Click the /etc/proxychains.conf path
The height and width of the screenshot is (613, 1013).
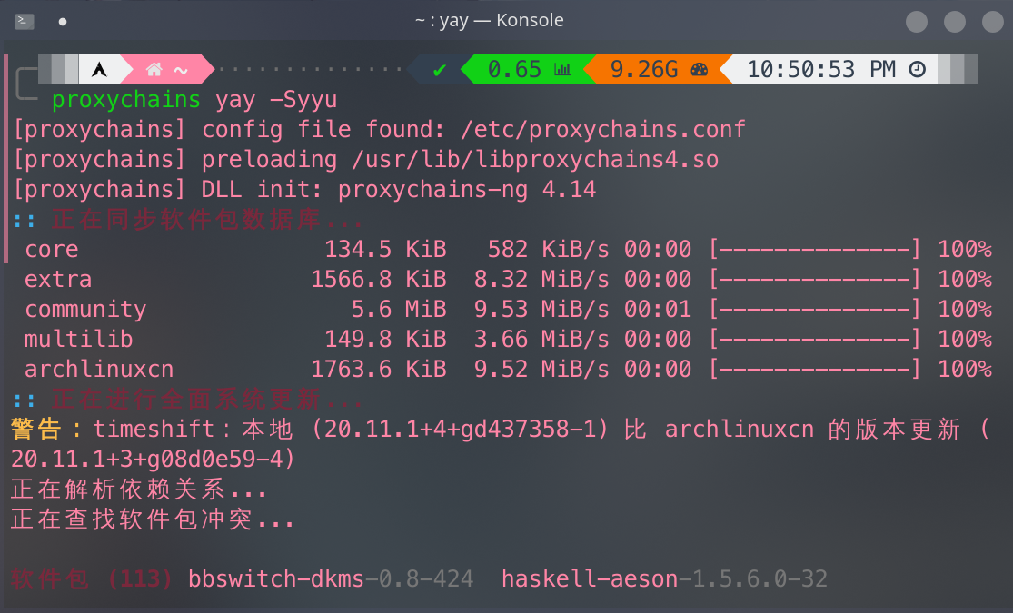(602, 129)
